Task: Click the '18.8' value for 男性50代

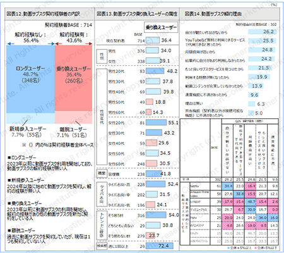Action: 160,102
